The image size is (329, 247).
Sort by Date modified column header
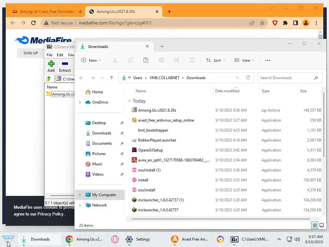tap(227, 91)
